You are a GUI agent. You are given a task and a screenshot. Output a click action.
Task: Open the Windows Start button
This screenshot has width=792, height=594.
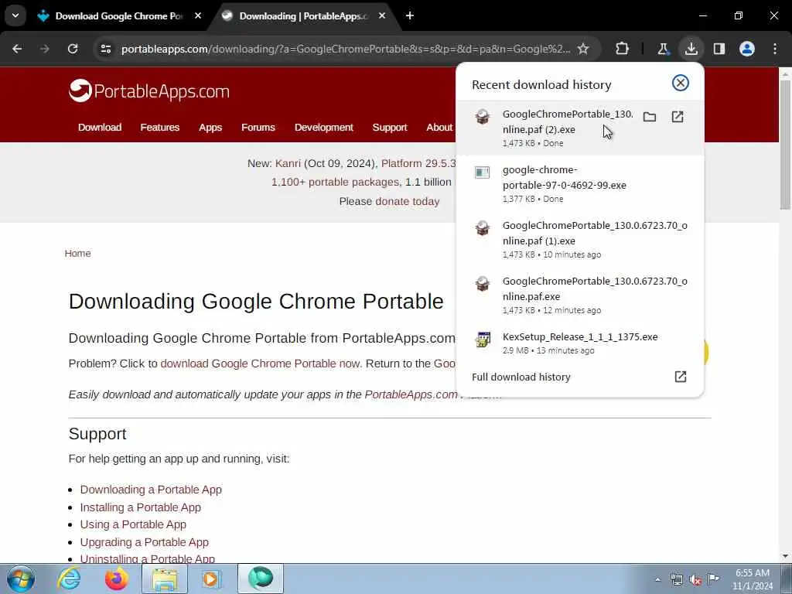point(21,579)
